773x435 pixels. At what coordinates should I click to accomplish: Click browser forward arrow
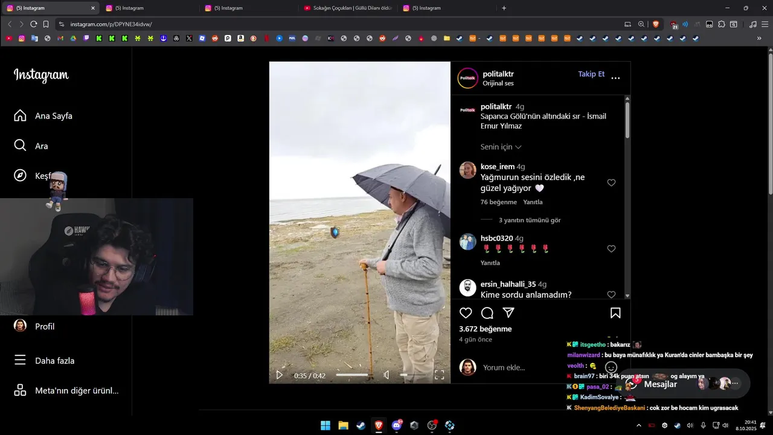point(22,24)
